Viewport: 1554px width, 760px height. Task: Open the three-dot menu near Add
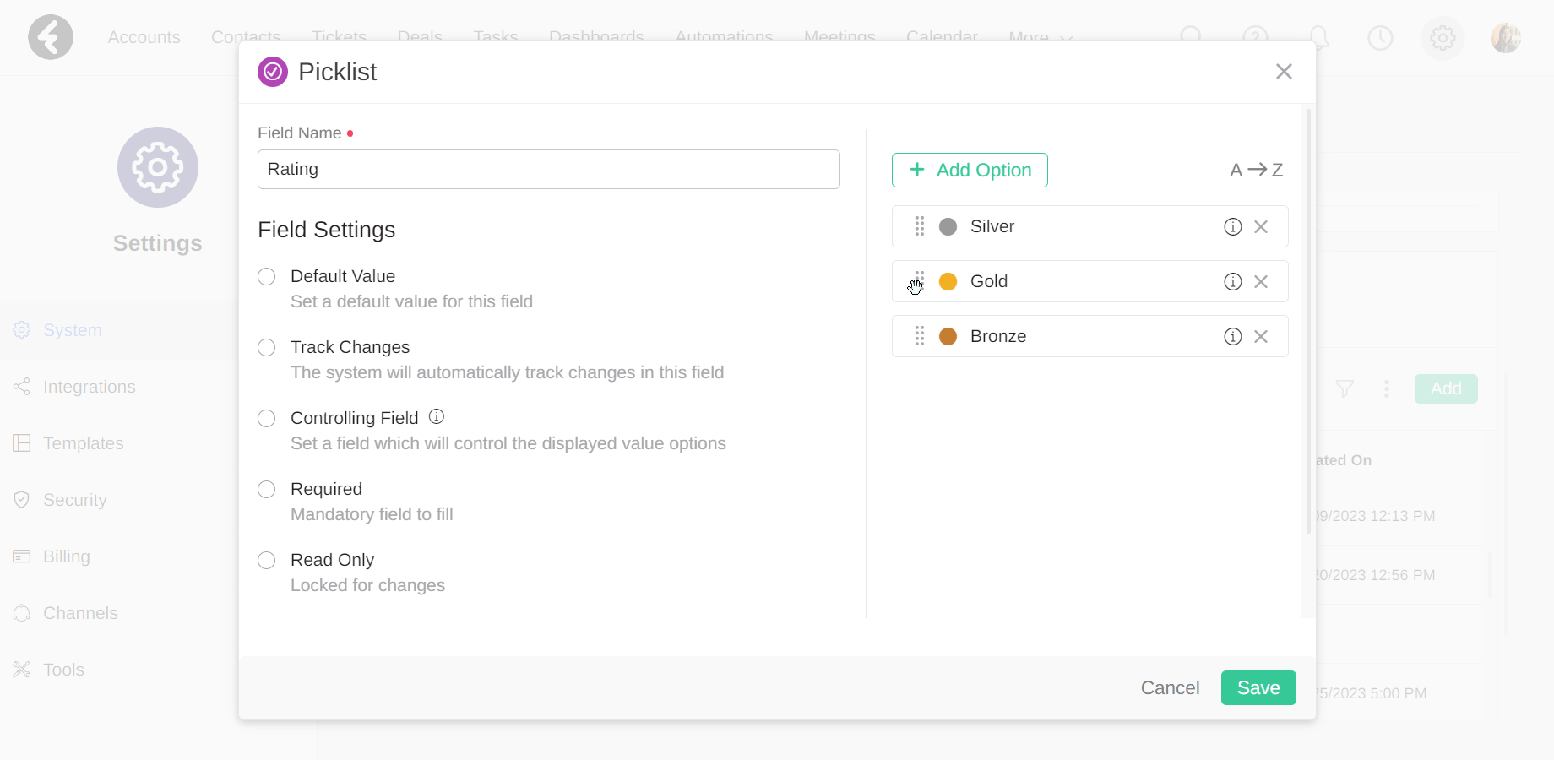[1387, 388]
